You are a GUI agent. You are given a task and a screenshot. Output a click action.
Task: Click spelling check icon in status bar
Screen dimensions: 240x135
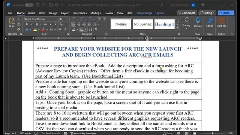point(36,133)
